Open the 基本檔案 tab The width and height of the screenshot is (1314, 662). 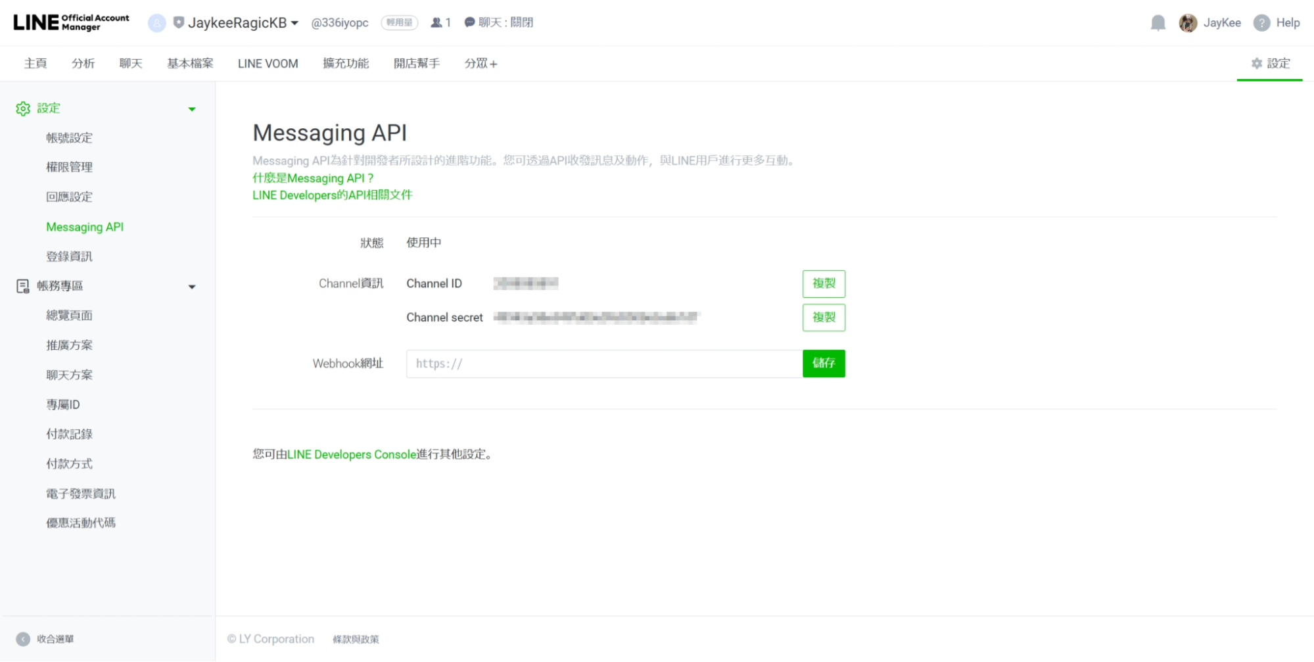tap(190, 63)
